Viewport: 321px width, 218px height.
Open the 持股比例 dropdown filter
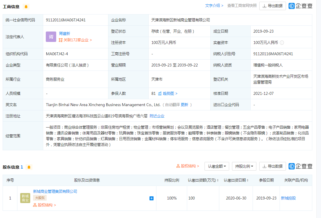(x=244, y=166)
